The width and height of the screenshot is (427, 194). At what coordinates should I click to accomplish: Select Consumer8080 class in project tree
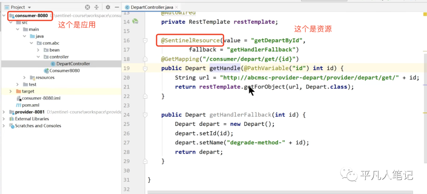coord(61,71)
